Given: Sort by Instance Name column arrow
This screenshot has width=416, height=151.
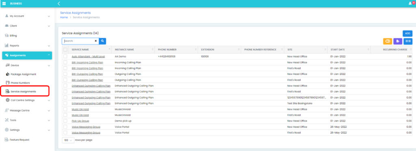Looking at the screenshot, I should tap(153, 49).
